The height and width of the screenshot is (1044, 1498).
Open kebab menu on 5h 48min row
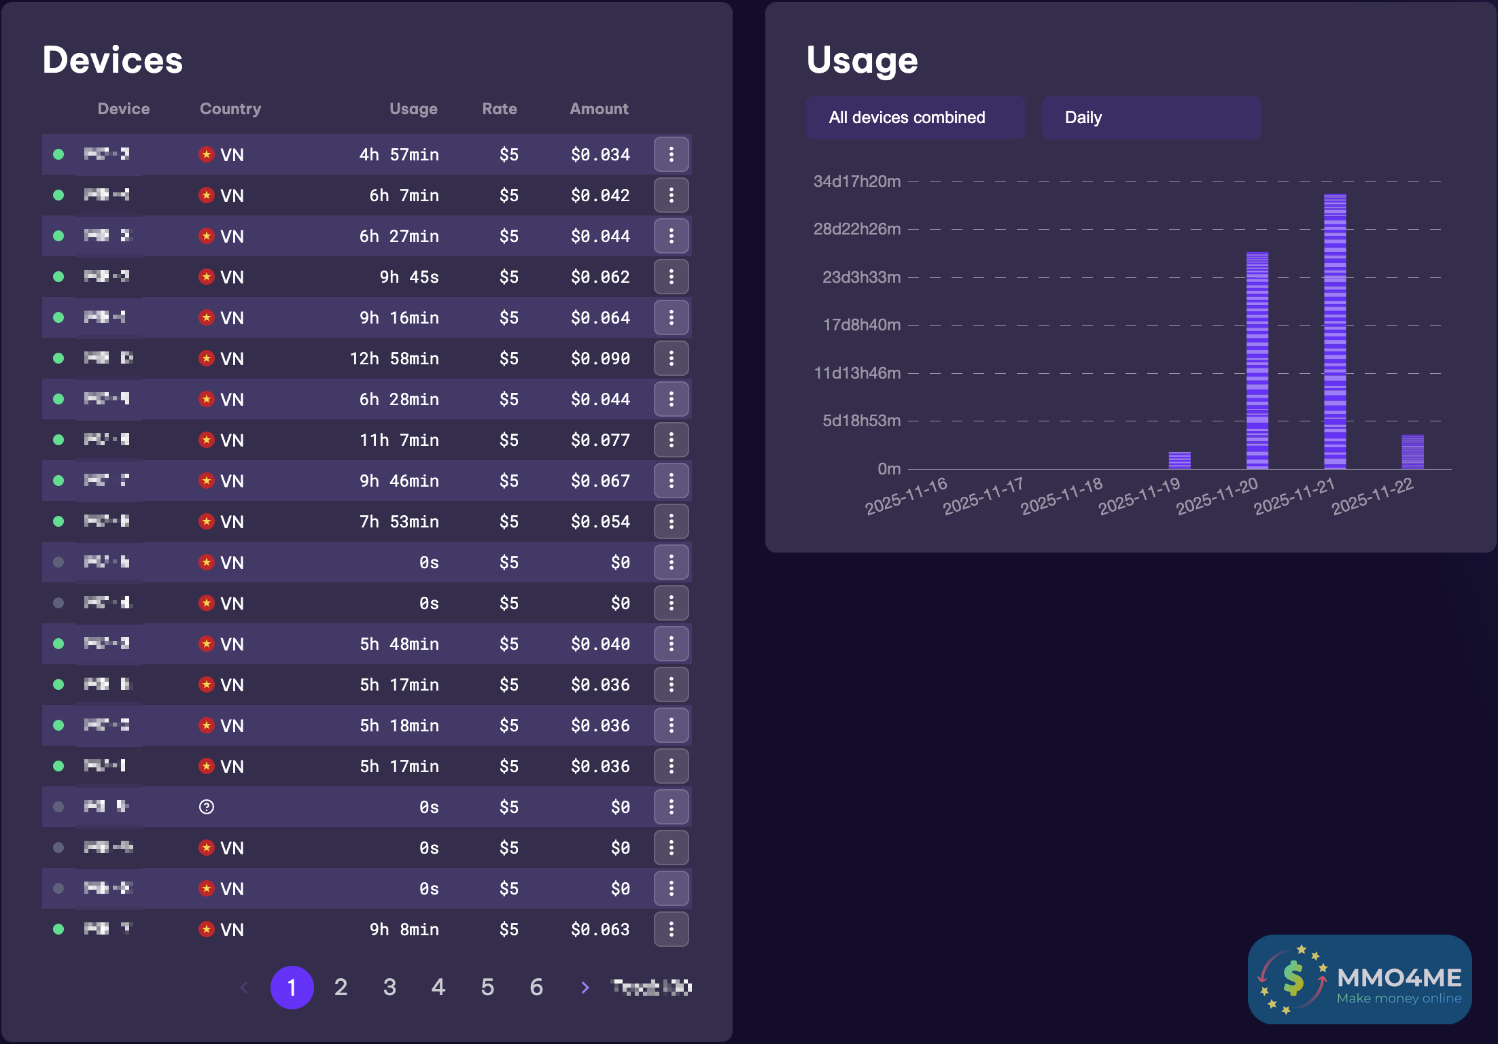(x=671, y=644)
